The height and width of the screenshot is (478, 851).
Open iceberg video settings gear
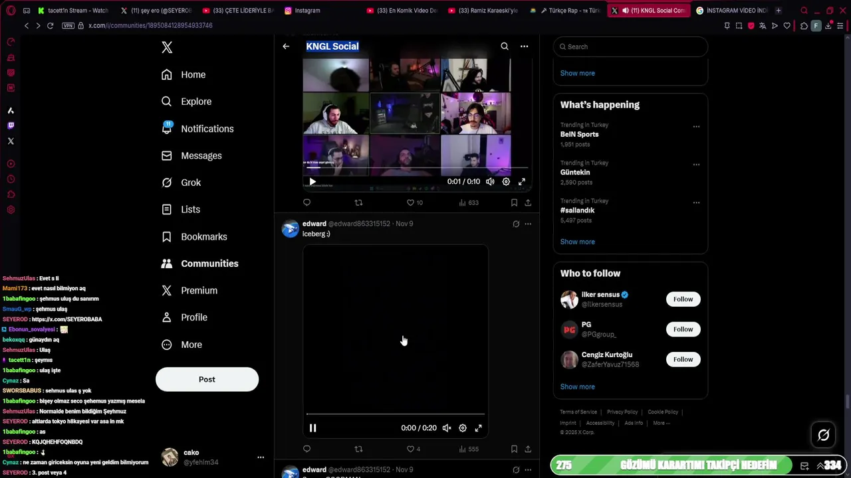tap(463, 428)
